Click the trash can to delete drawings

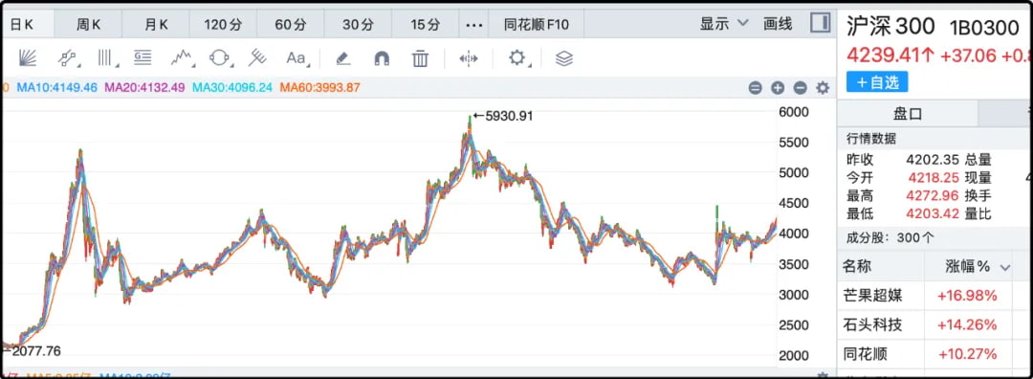tap(420, 58)
